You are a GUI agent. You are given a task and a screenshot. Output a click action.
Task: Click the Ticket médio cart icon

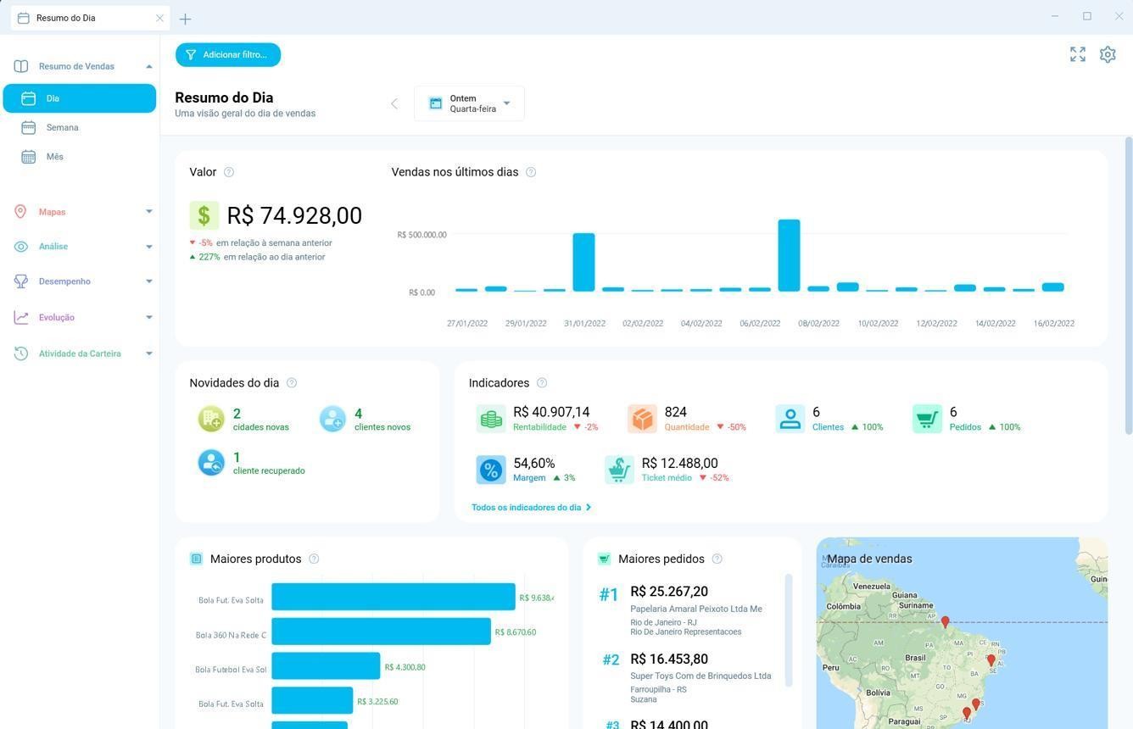click(x=619, y=470)
